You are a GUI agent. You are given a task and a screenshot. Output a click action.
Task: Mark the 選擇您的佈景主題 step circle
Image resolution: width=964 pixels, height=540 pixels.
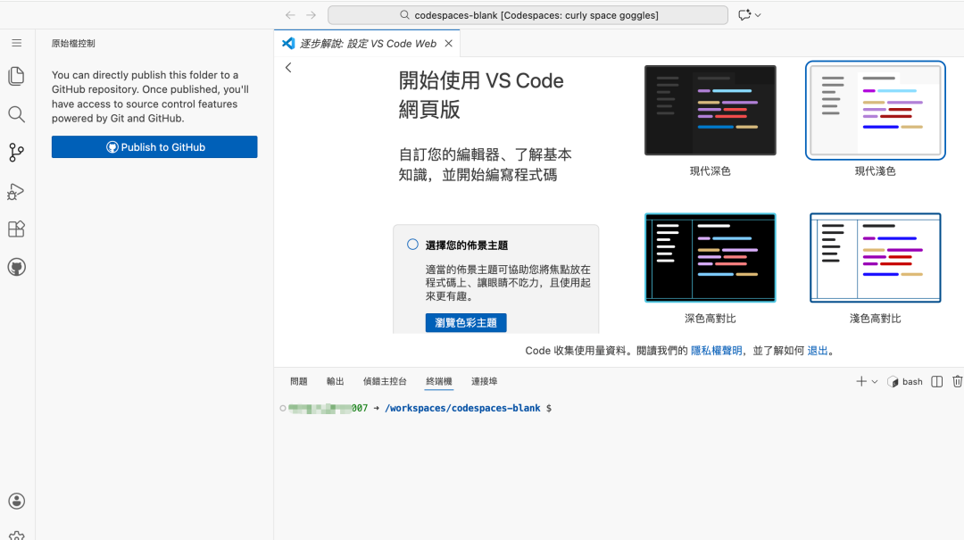pyautogui.click(x=412, y=245)
